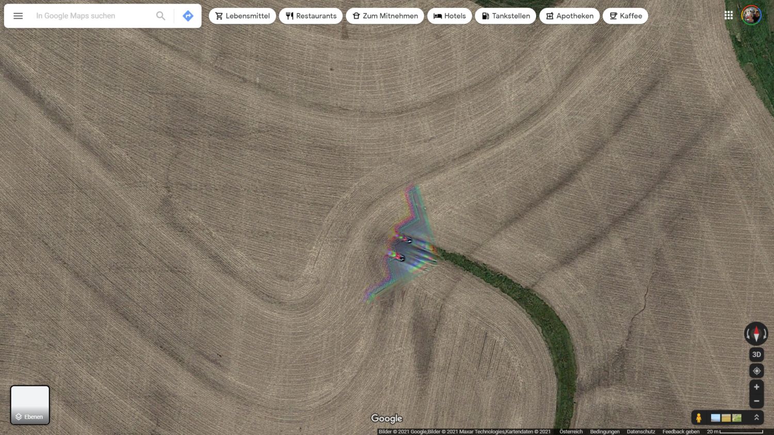Open the route directions icon

tap(188, 16)
